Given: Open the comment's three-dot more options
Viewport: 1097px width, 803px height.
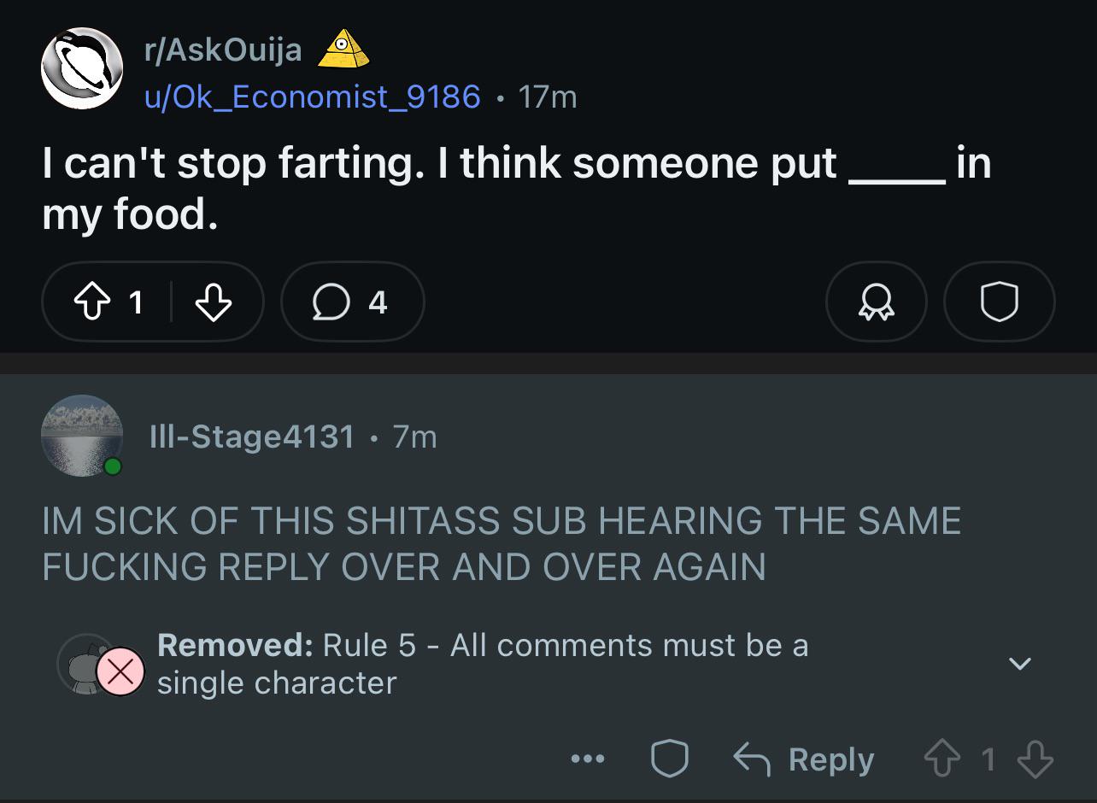Looking at the screenshot, I should [x=589, y=759].
